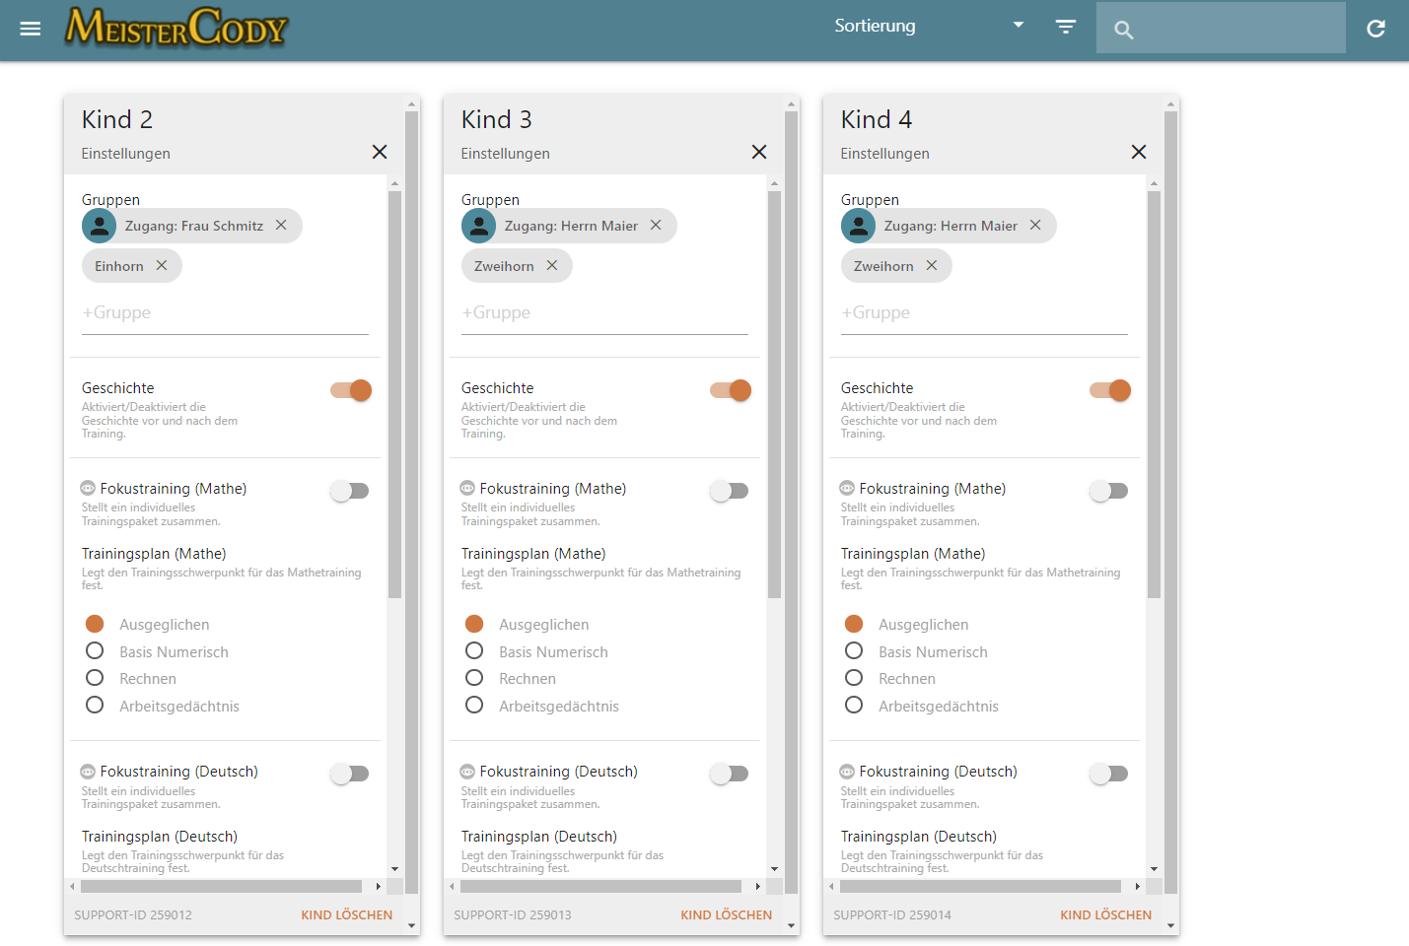1409x946 pixels.
Task: Close Kind 4 settings panel
Action: [x=1139, y=152]
